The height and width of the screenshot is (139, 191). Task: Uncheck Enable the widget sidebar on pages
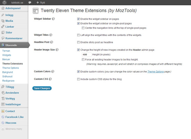pos(78,19)
